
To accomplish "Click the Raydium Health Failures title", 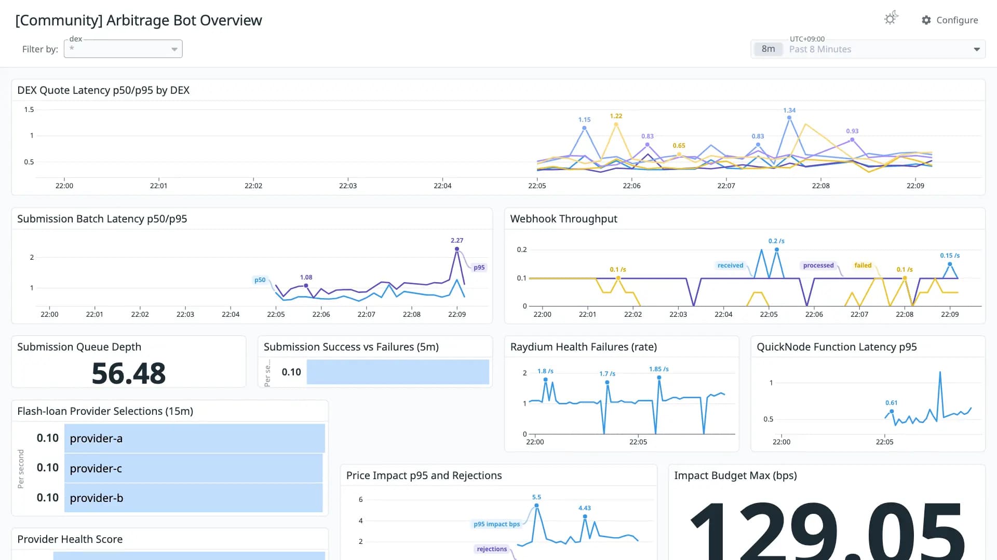I will (583, 347).
